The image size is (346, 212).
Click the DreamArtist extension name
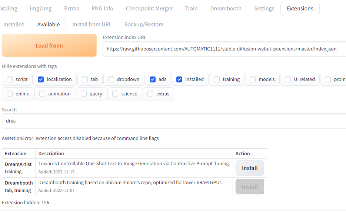pyautogui.click(x=18, y=164)
